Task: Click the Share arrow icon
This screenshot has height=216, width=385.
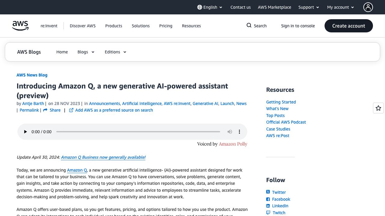Action: 45,110
